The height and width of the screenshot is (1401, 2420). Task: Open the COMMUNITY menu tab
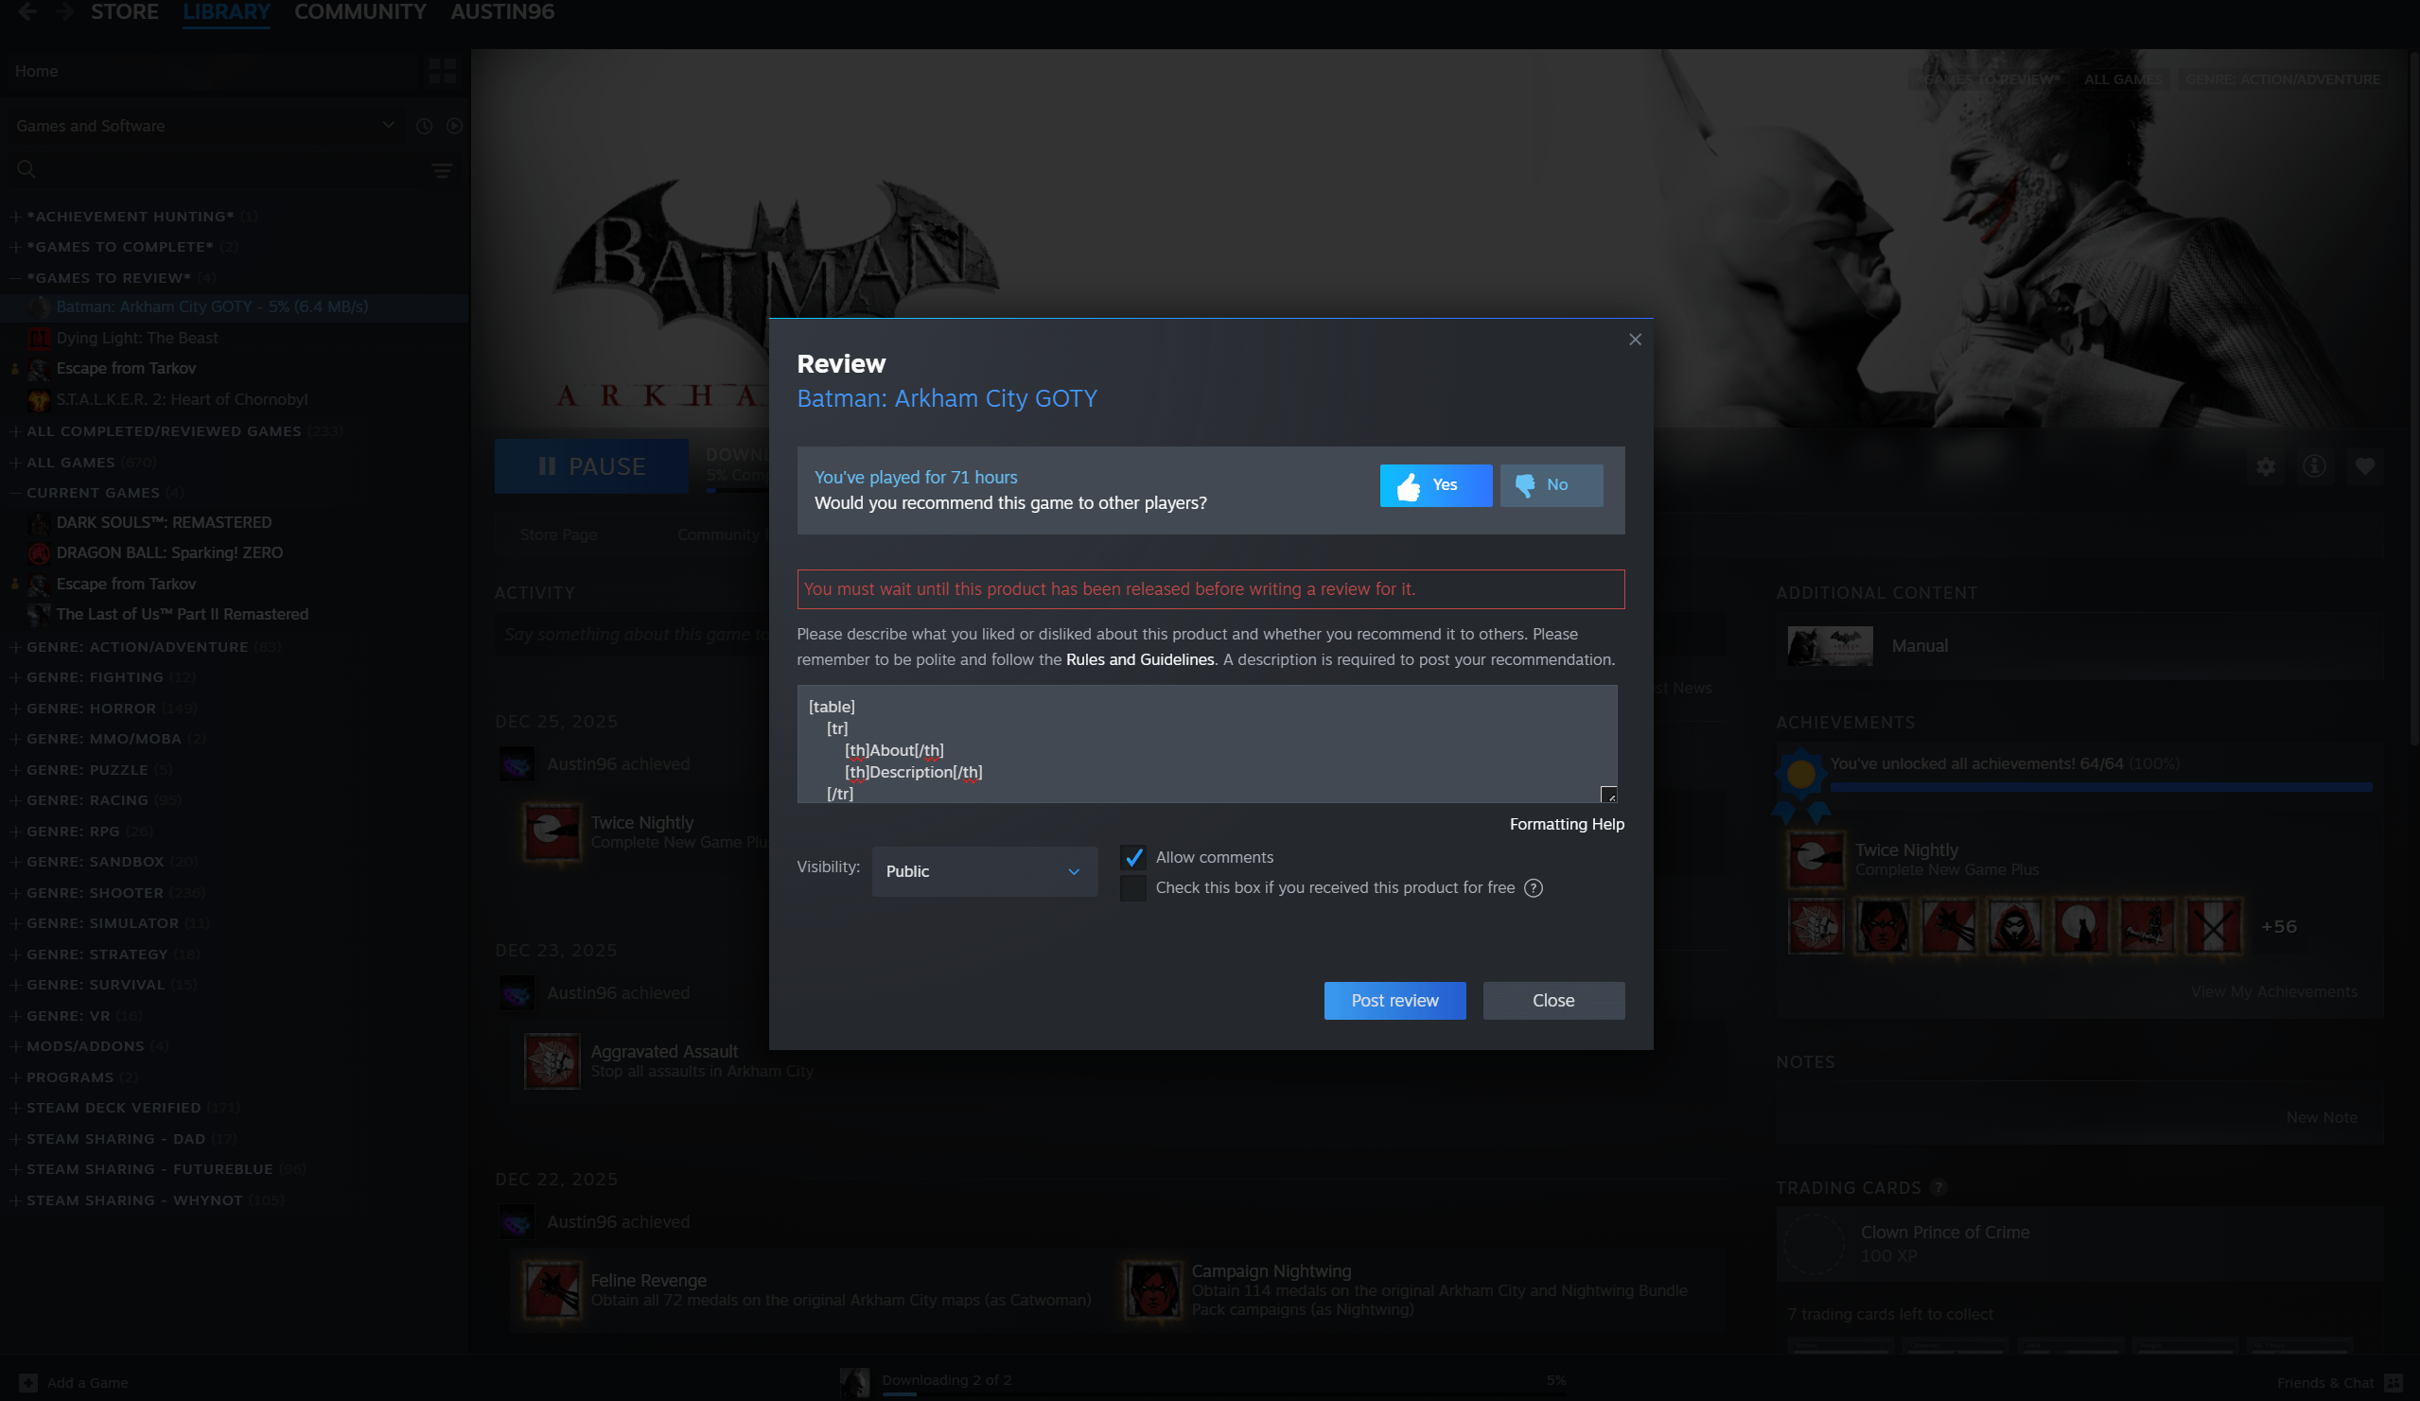pos(360,12)
